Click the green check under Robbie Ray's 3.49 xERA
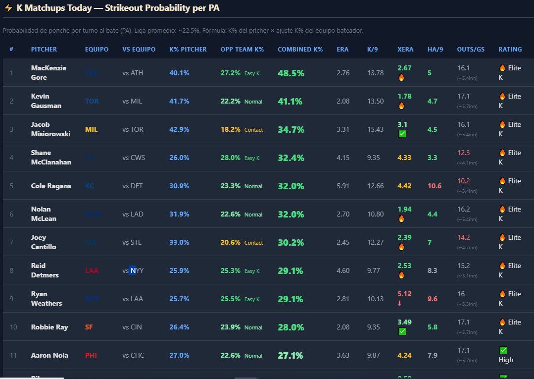Screen dimensions: 534x379 (402, 331)
